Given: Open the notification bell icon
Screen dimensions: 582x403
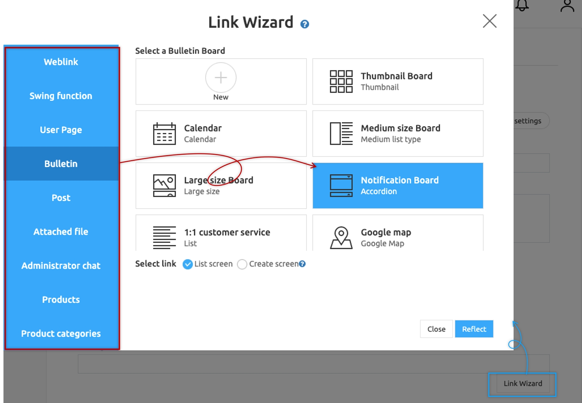Looking at the screenshot, I should [522, 5].
